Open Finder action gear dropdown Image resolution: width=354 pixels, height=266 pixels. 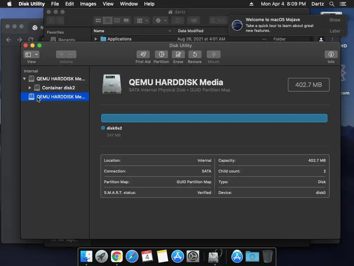coord(160,20)
